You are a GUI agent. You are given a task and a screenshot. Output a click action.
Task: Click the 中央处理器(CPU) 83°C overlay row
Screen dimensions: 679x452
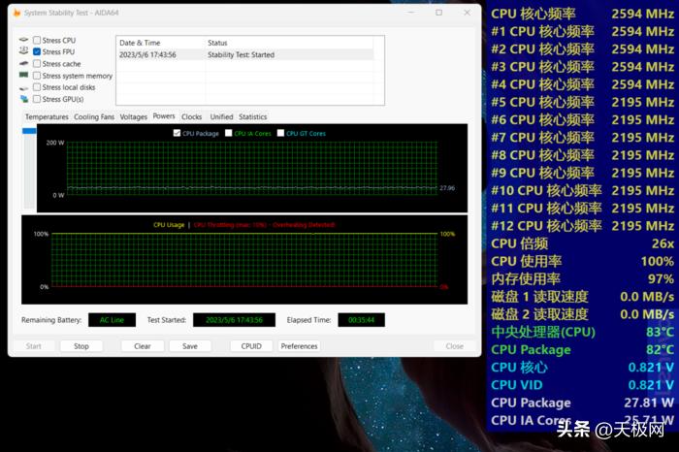(582, 332)
